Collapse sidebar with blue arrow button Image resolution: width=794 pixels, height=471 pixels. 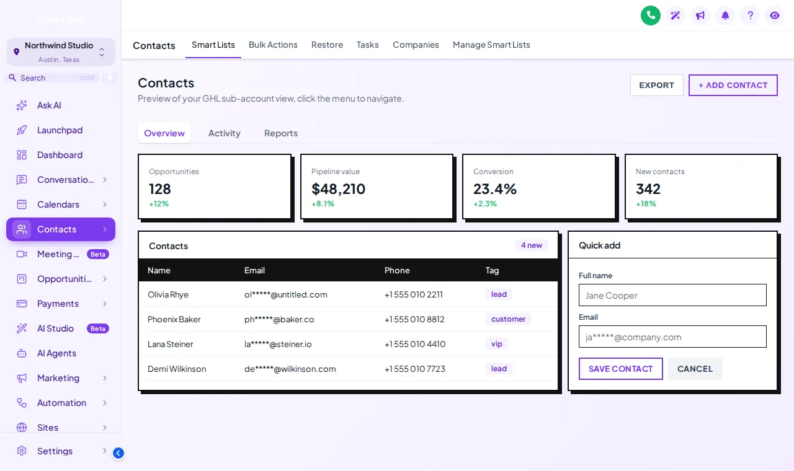[x=118, y=453]
